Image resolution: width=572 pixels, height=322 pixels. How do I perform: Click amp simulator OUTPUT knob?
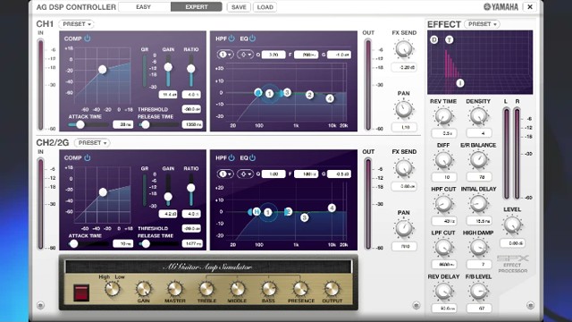(x=332, y=289)
